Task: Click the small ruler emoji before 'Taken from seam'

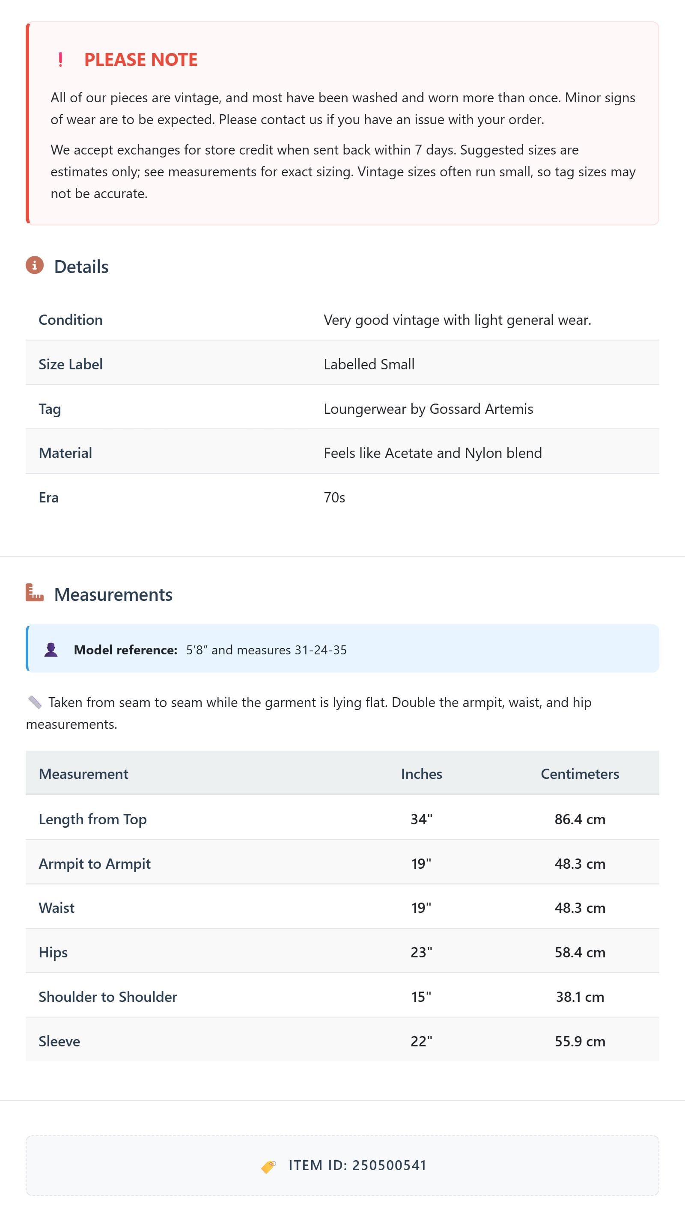Action: click(35, 703)
